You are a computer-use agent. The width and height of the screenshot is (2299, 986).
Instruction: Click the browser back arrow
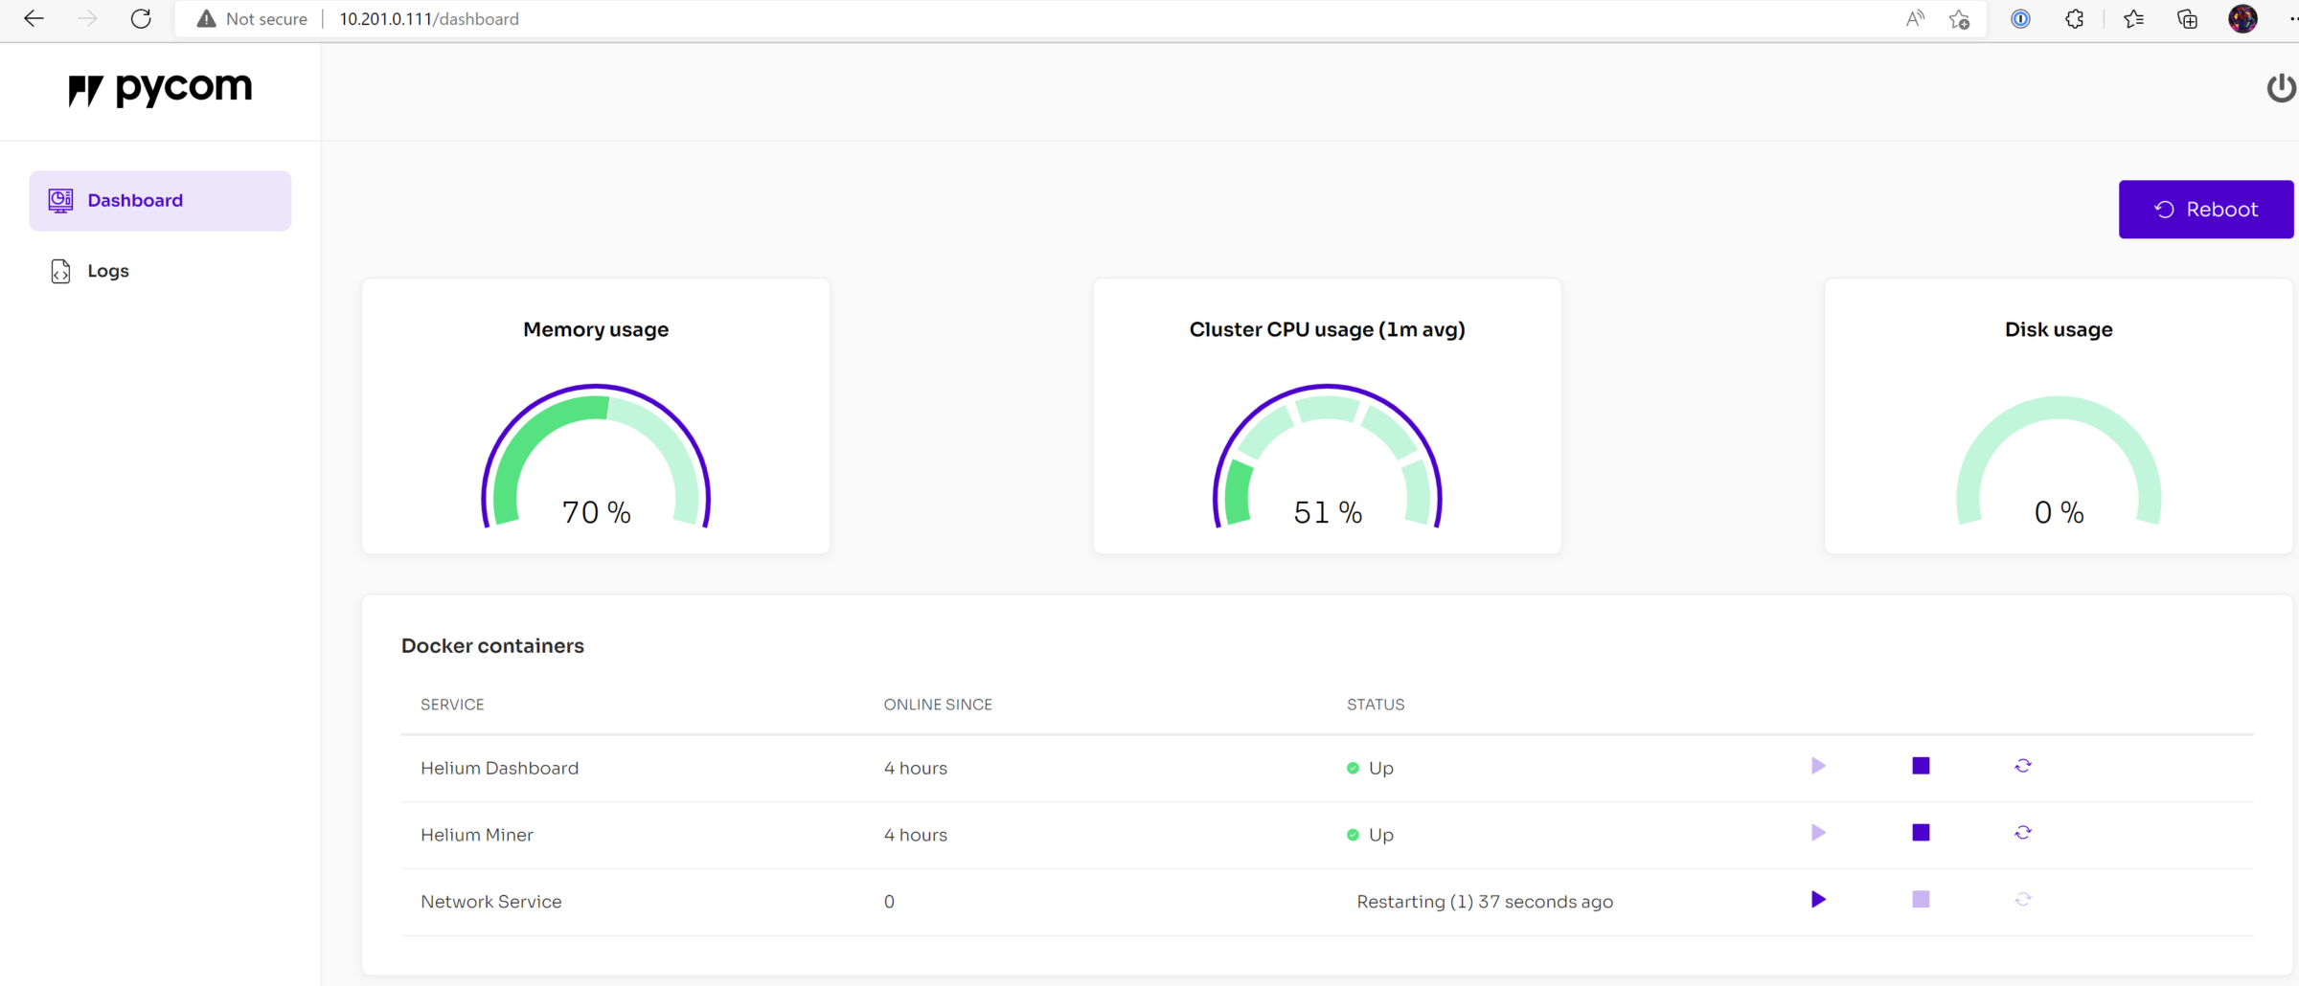(34, 19)
